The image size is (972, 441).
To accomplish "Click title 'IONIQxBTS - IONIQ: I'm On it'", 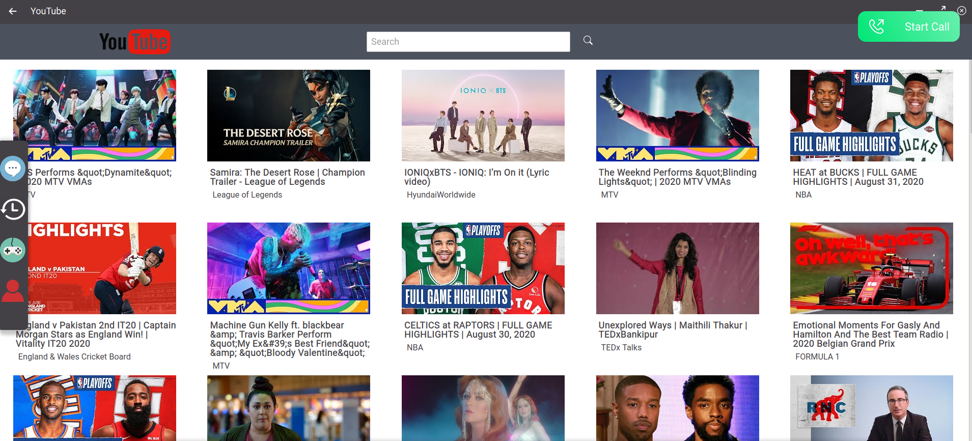I will pos(477,177).
